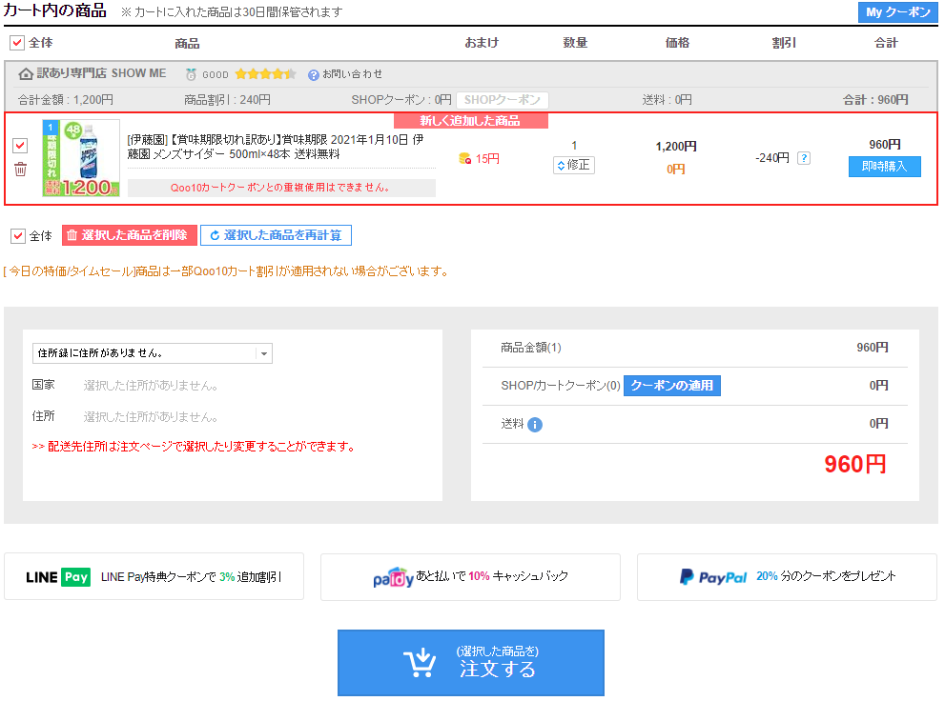Open the My クーポン button
Image resolution: width=945 pixels, height=701 pixels.
(897, 12)
